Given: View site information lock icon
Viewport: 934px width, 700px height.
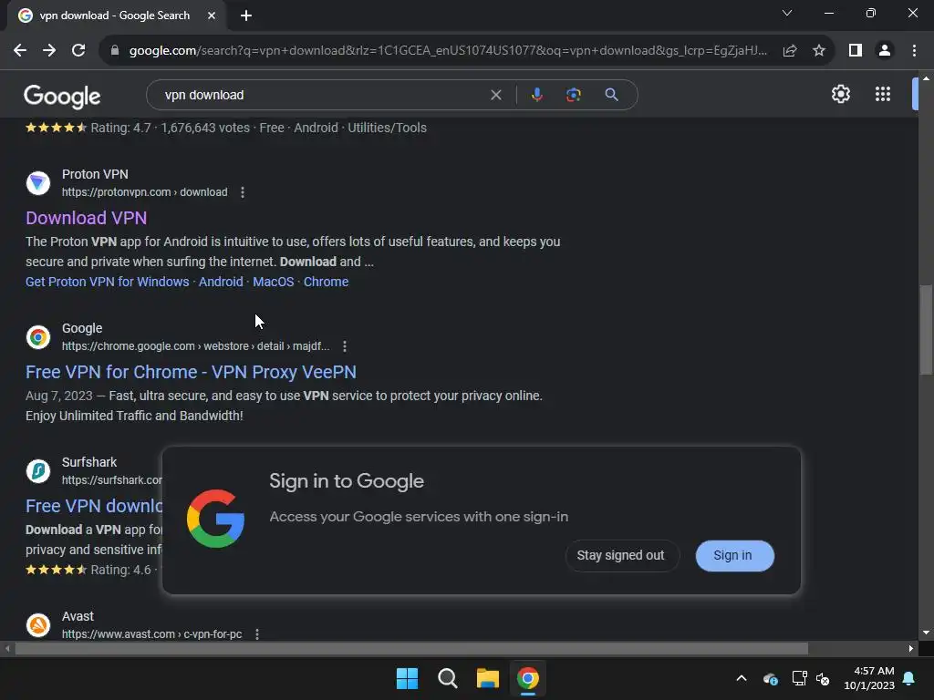Looking at the screenshot, I should pyautogui.click(x=114, y=51).
